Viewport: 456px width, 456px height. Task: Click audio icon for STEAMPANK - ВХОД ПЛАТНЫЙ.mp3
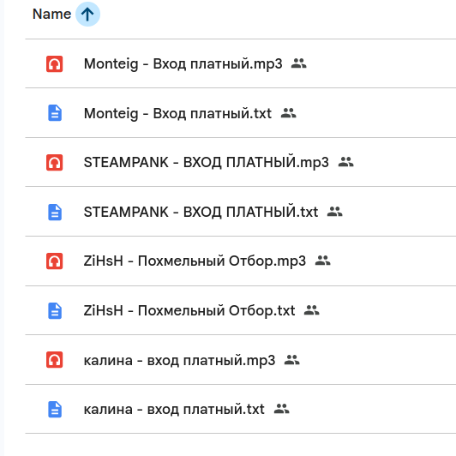54,162
